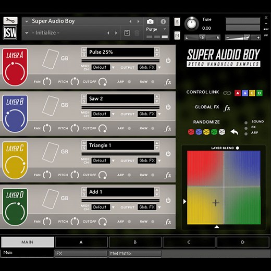Viewport: 271px width, 271px height.
Task: Select next sample for Pulse 25% layer
Action: (157, 55)
